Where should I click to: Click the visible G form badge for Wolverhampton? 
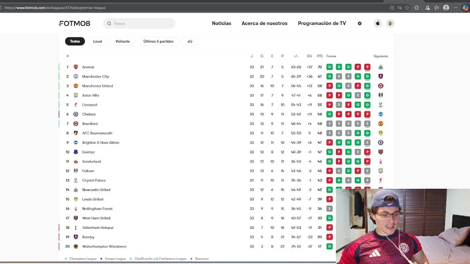329,246
